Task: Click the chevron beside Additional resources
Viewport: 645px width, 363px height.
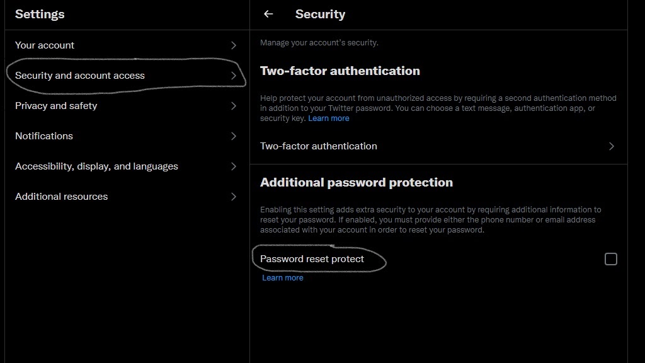Action: pyautogui.click(x=234, y=197)
